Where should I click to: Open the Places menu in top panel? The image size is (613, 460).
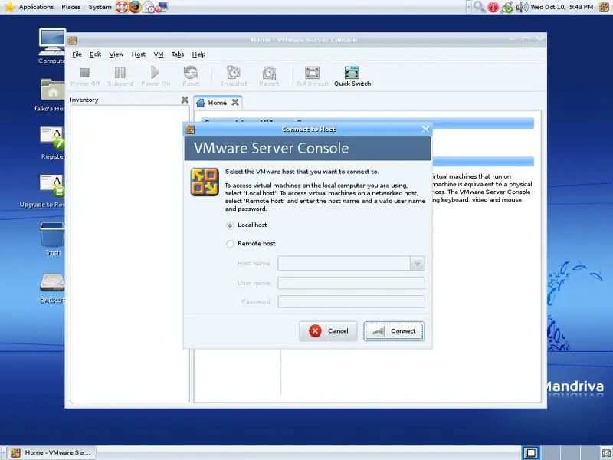pos(70,7)
